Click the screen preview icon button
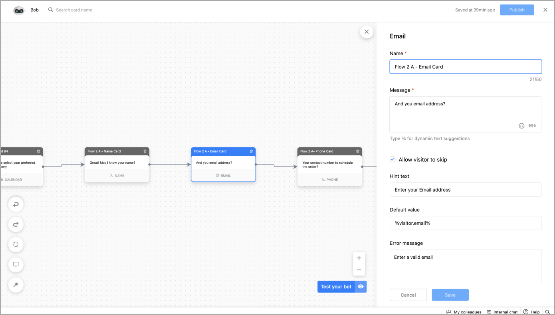The height and width of the screenshot is (315, 555). coord(16,265)
